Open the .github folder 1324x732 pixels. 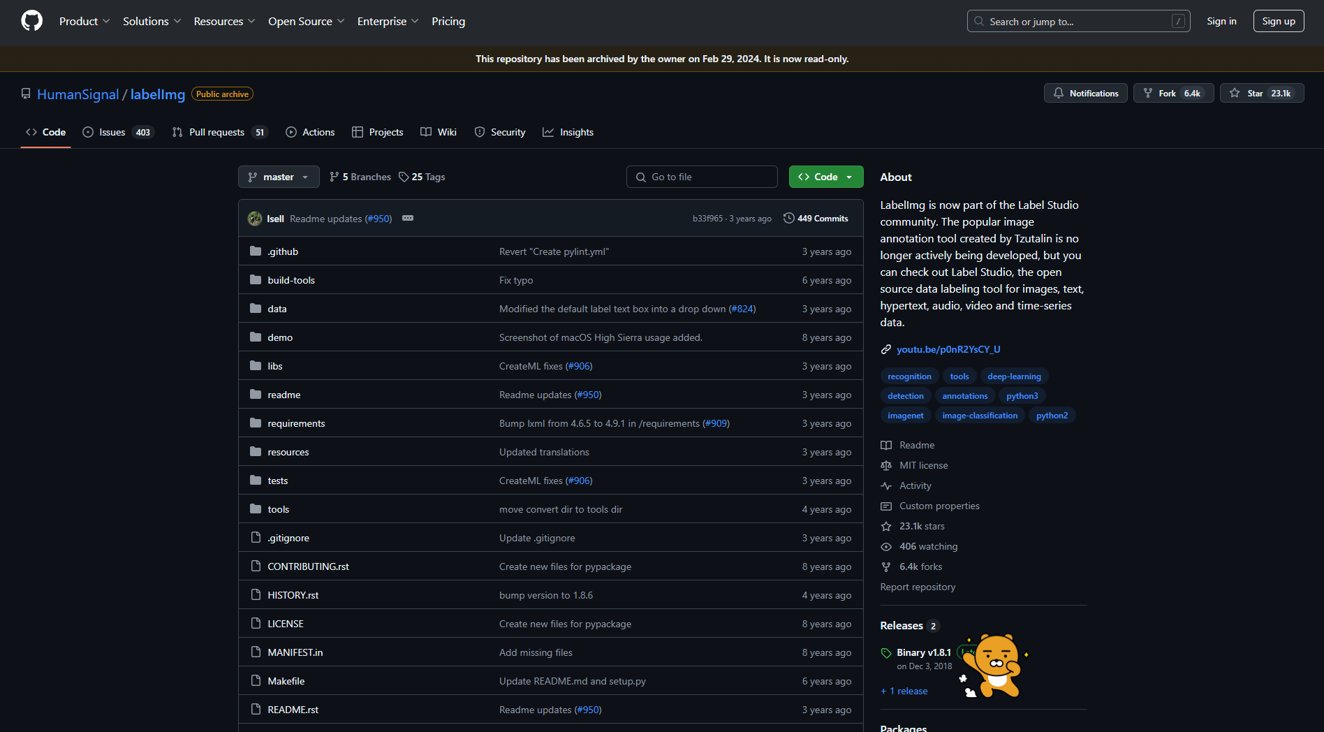[x=283, y=251]
